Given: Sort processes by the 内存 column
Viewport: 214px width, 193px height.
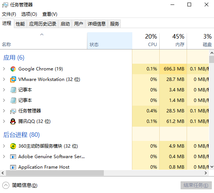Looking at the screenshot, I should 173,41.
